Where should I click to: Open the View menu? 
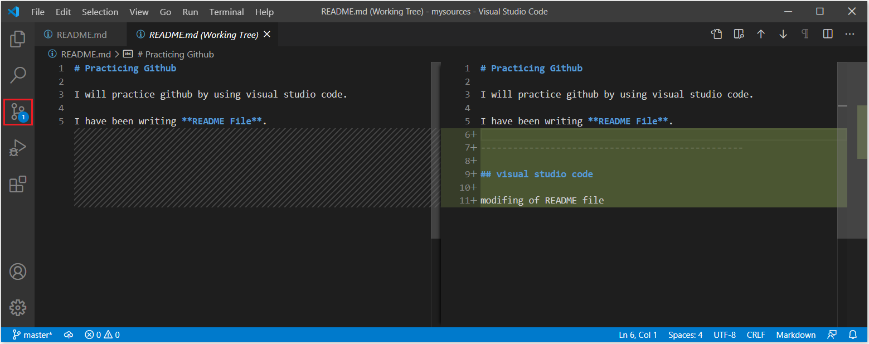pos(139,12)
